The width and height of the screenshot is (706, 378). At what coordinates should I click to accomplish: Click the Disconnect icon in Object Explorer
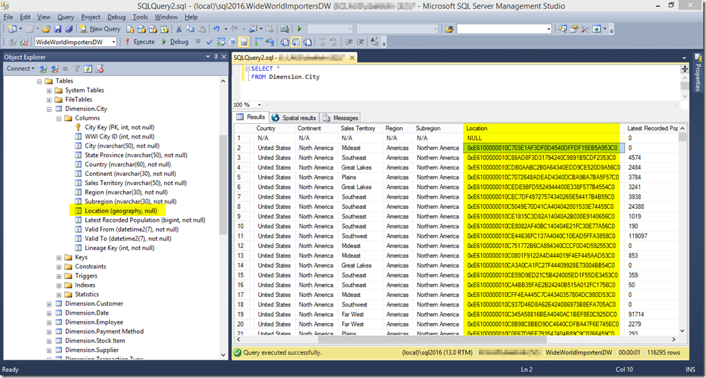[54, 69]
